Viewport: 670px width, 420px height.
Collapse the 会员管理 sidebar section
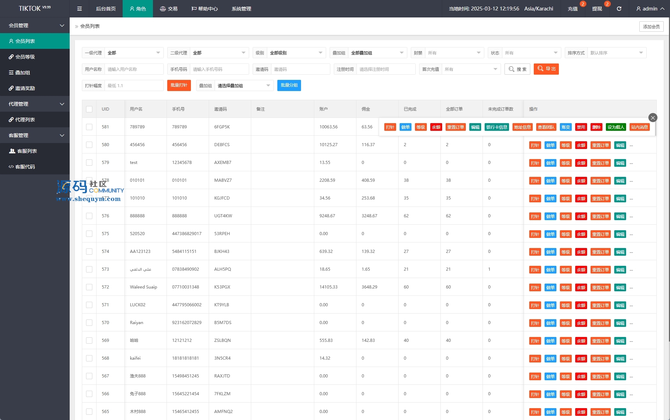point(35,25)
